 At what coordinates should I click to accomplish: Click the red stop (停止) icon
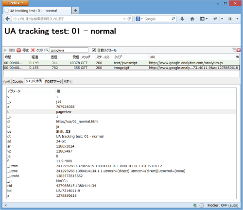[19, 50]
